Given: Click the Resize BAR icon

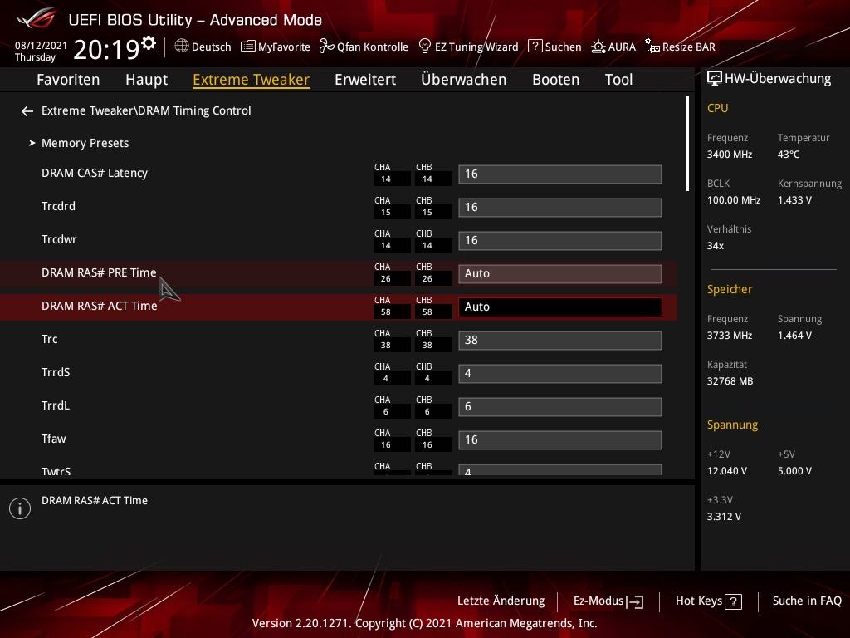Looking at the screenshot, I should coord(652,47).
